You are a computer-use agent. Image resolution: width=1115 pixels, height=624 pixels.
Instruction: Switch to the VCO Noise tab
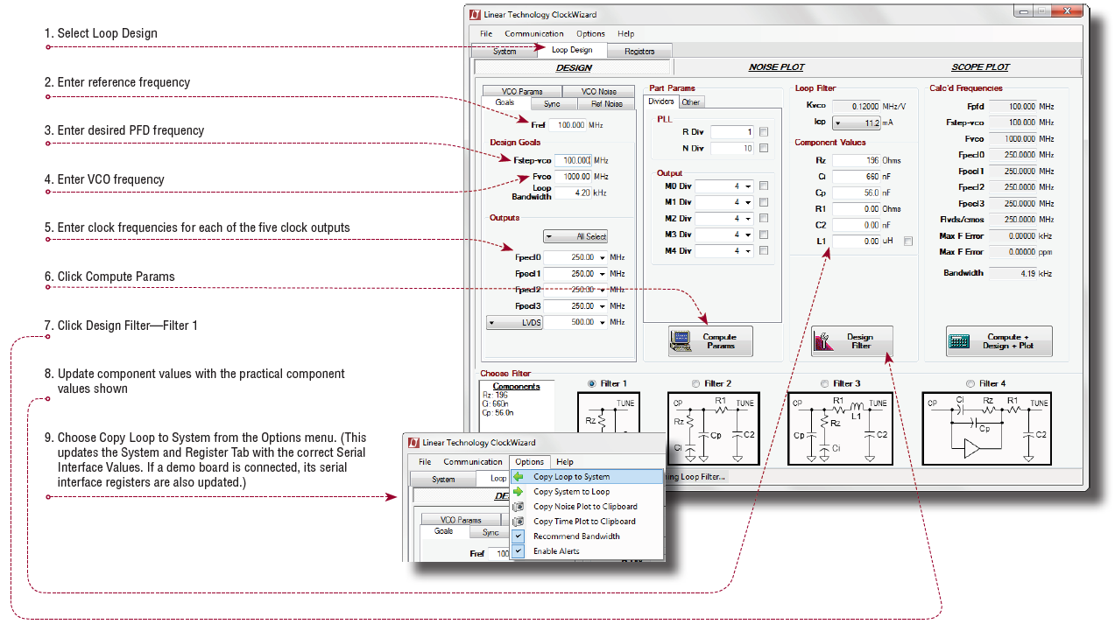click(596, 91)
